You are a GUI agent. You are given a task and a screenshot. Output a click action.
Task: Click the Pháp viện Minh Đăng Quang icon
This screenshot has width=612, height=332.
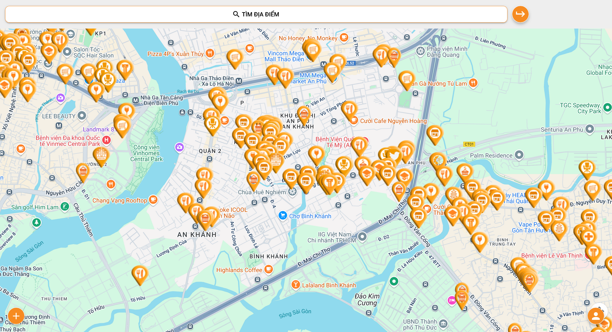click(x=420, y=51)
